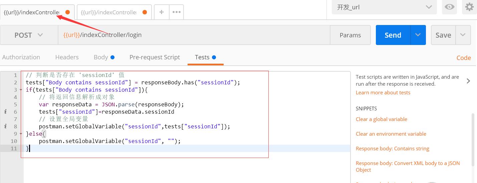Image resolution: width=477 pixels, height=183 pixels.
Task: Open the Headers tab
Action: pyautogui.click(x=67, y=57)
